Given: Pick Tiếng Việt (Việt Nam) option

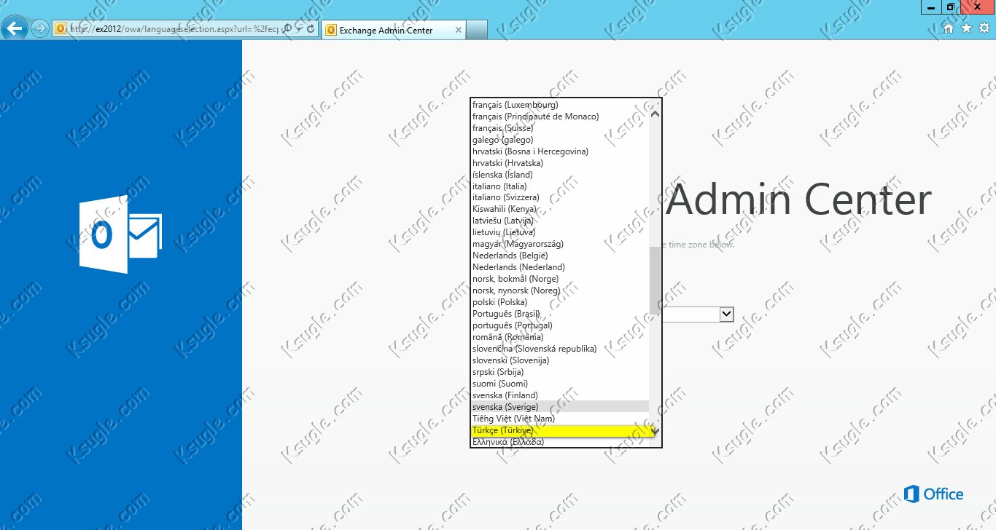Looking at the screenshot, I should click(x=560, y=419).
